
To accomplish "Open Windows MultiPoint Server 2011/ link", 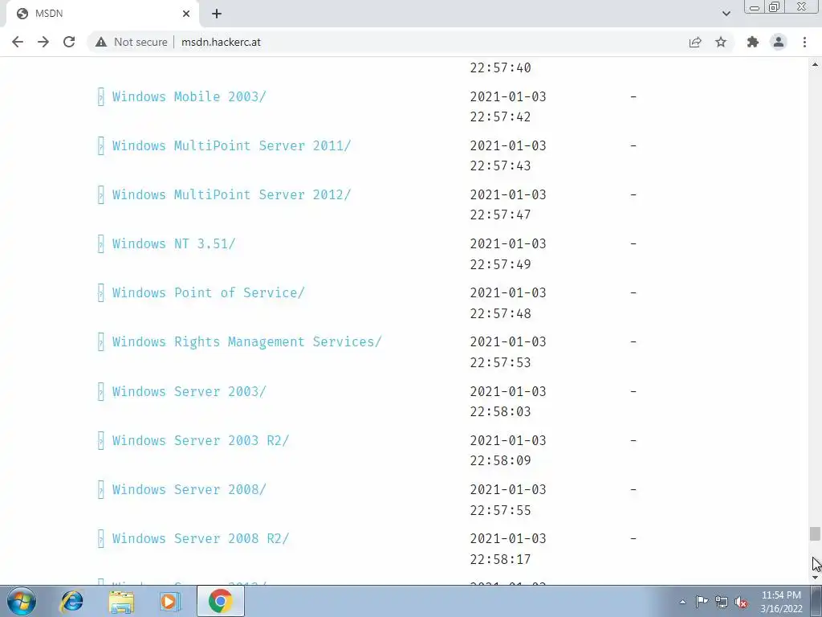I will point(231,145).
